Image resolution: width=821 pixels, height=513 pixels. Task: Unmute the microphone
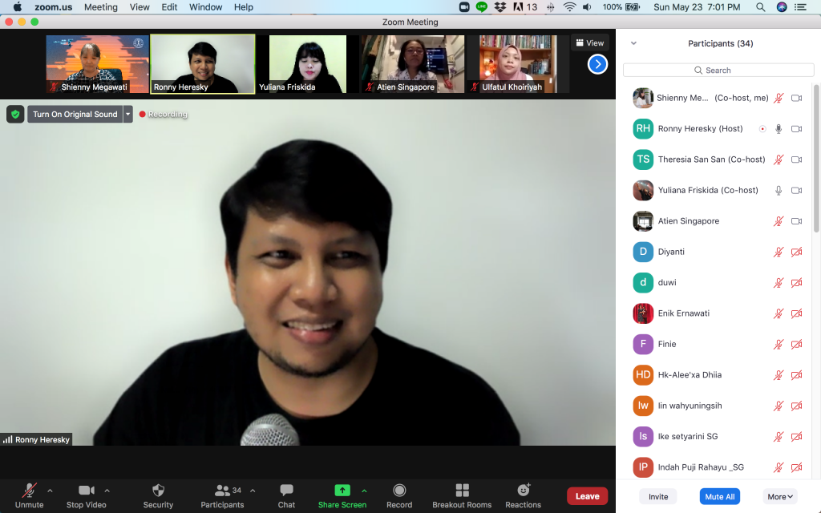[29, 491]
